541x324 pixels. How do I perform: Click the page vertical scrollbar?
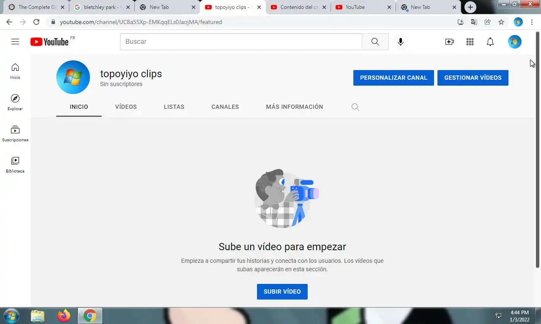click(538, 150)
